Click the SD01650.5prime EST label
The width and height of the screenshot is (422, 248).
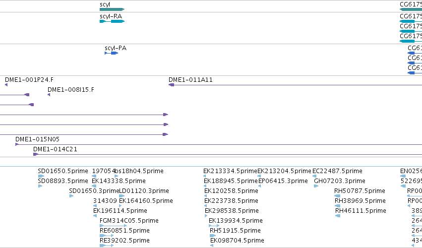[x=62, y=171]
